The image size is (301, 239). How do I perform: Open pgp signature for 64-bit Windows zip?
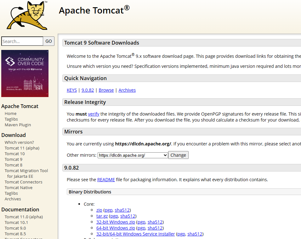(x=141, y=228)
